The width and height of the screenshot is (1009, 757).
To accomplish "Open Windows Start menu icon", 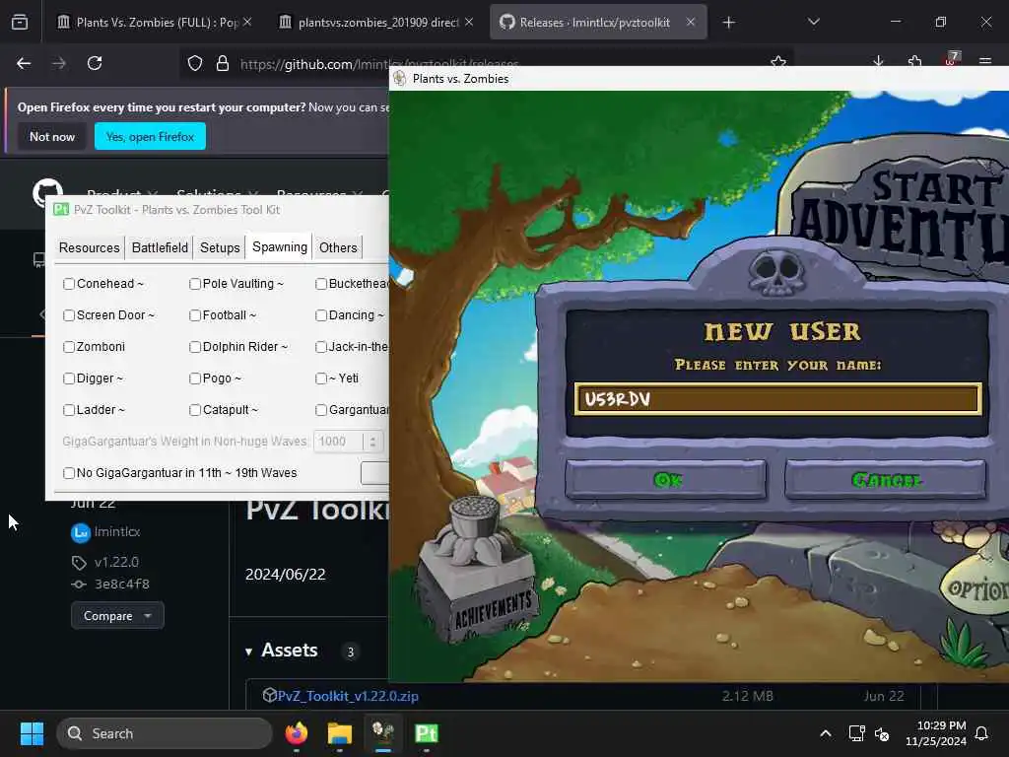I will [33, 733].
